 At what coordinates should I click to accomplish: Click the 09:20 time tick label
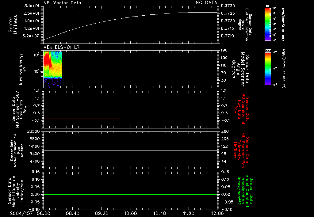[x=101, y=213]
